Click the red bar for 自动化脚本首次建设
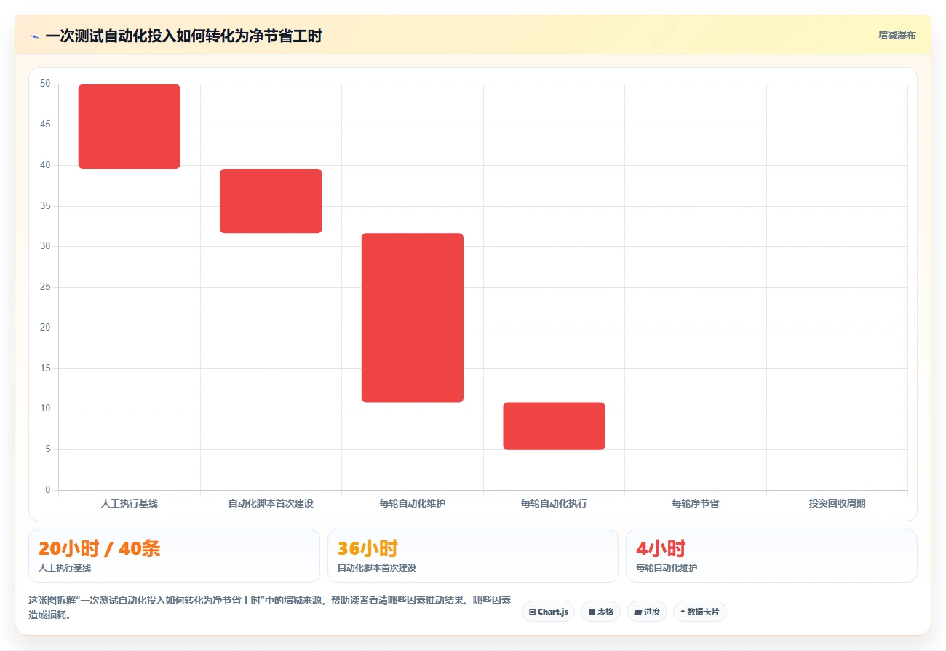This screenshot has height=651, width=946. coord(271,201)
